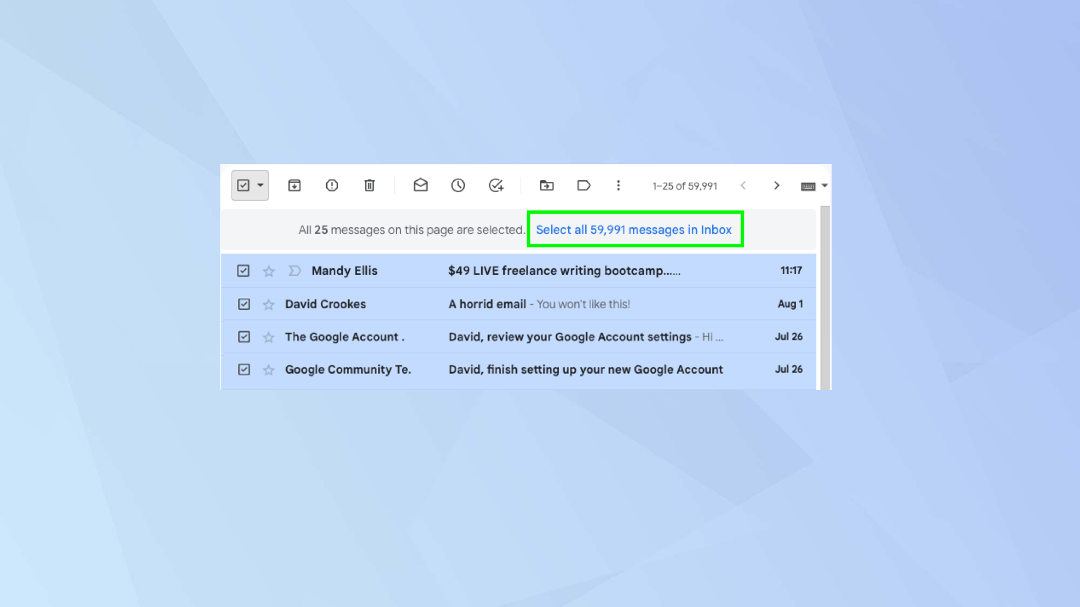Go to the next page of emails
This screenshot has height=607, width=1080.
(x=777, y=186)
